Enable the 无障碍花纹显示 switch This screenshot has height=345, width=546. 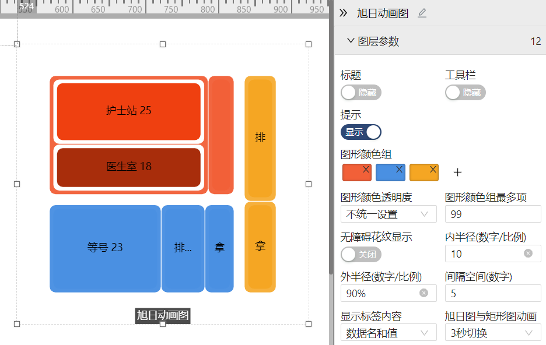point(360,254)
